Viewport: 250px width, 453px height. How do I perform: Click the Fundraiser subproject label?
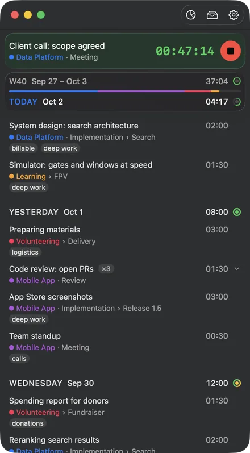tap(86, 412)
